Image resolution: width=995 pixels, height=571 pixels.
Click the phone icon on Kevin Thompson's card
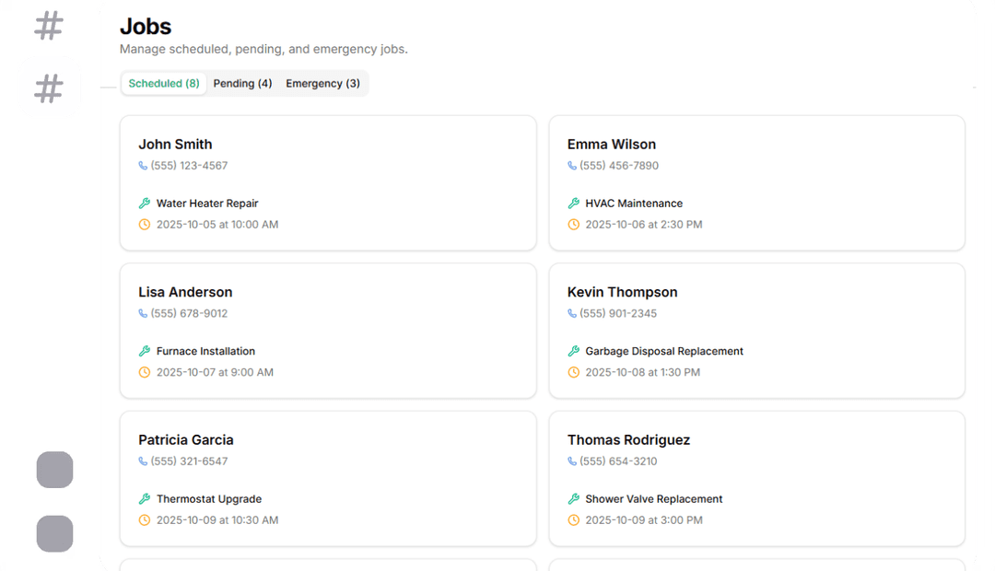(572, 314)
